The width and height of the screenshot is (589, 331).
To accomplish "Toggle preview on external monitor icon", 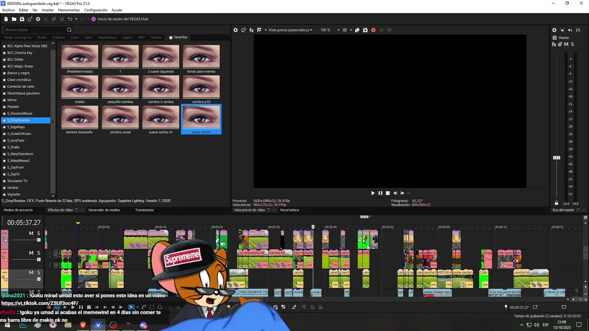I will [243, 30].
